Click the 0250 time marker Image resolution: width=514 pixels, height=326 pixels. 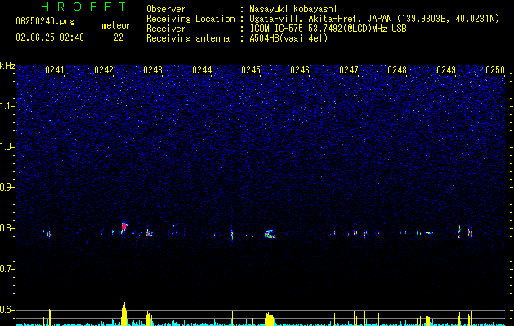point(495,70)
